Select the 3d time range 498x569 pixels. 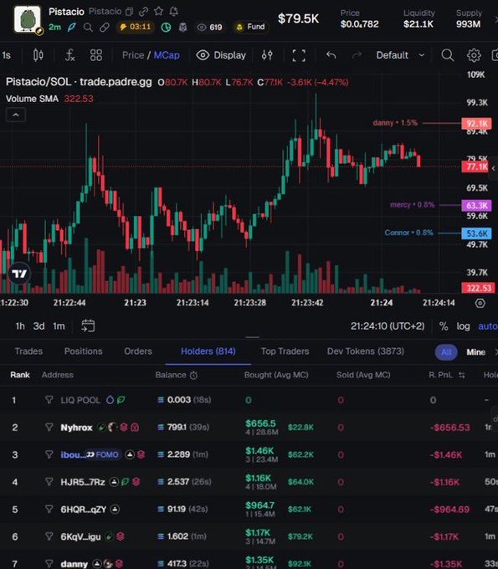point(39,326)
